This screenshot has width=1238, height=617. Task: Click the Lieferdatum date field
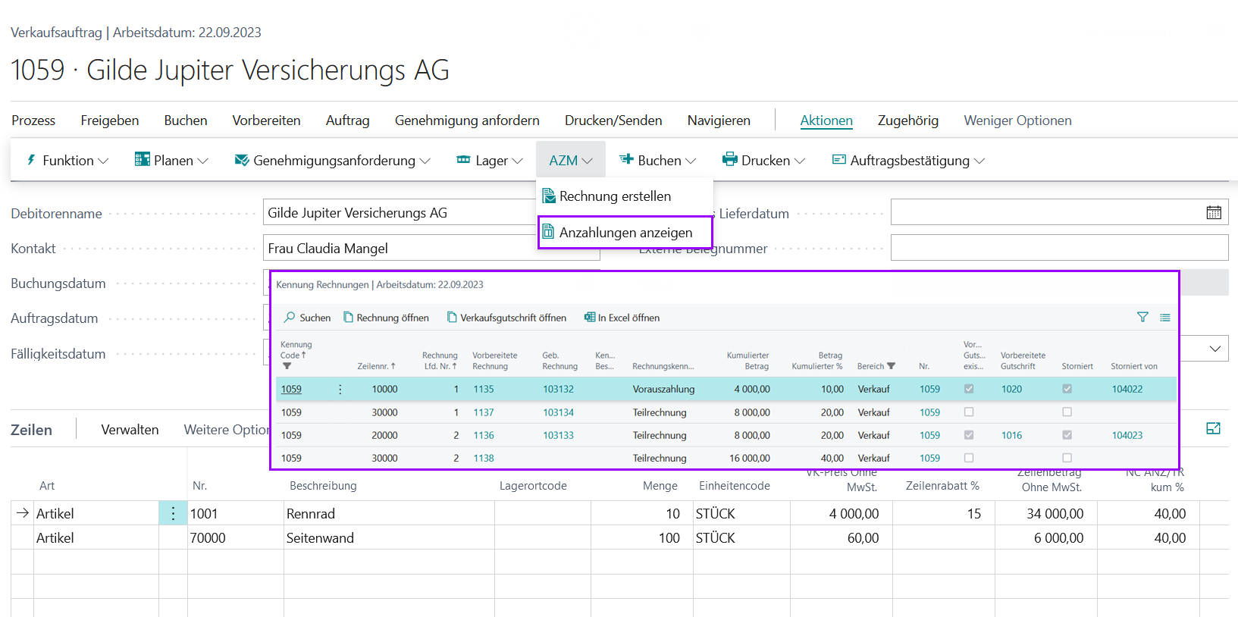(1059, 213)
